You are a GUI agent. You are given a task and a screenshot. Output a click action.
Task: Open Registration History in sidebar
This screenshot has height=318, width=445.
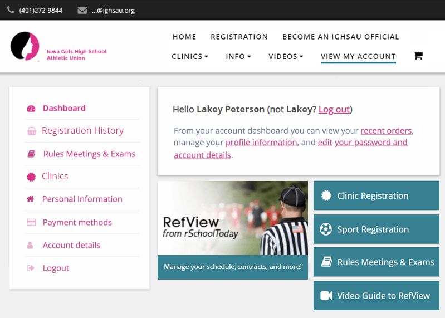click(x=82, y=131)
